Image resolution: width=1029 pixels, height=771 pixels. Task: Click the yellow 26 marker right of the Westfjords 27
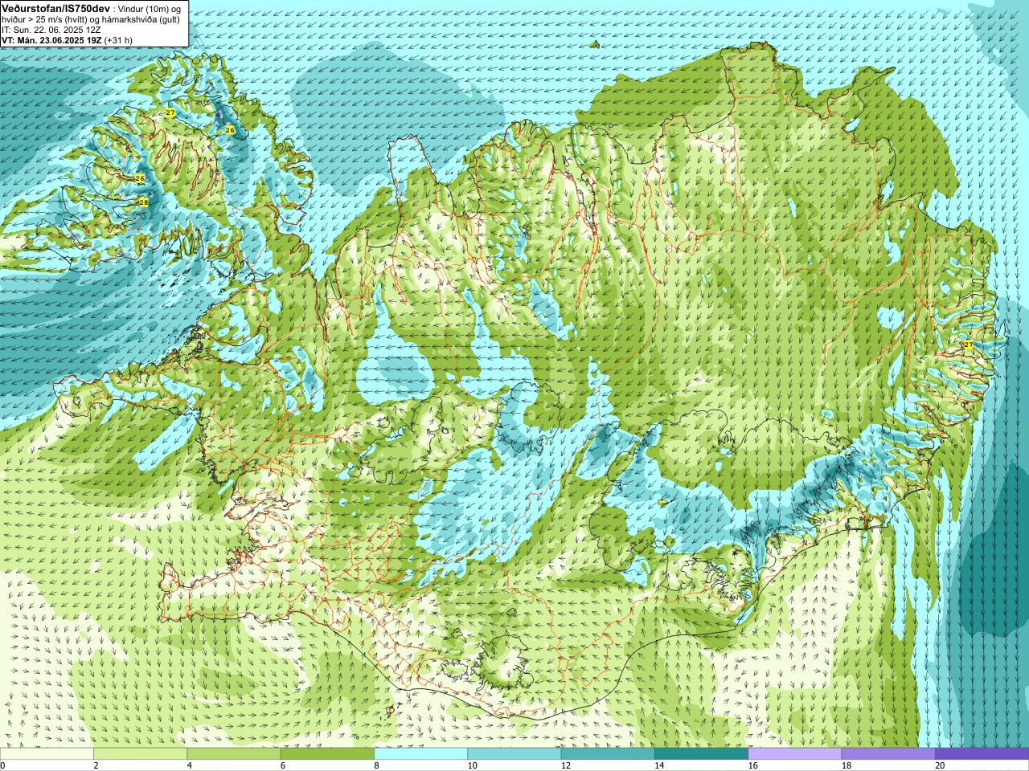pos(230,129)
